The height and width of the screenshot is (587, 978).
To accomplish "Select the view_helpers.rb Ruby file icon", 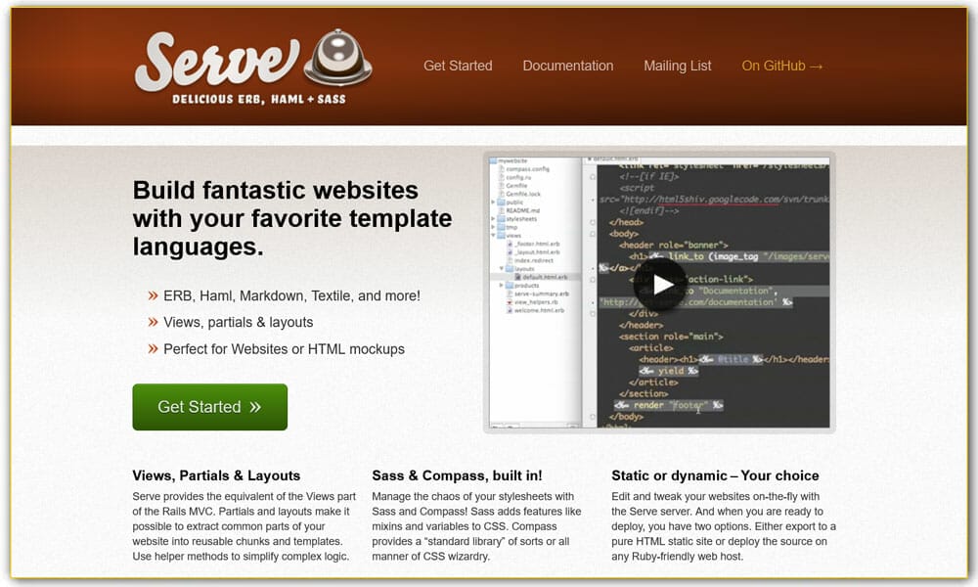I will 510,302.
